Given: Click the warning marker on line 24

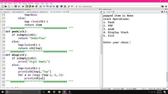Looking at the screenshot, I should (1, 21).
